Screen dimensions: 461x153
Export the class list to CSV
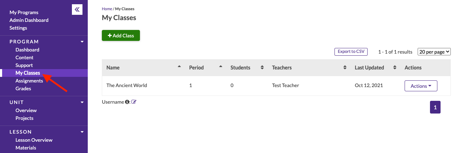[x=351, y=51]
